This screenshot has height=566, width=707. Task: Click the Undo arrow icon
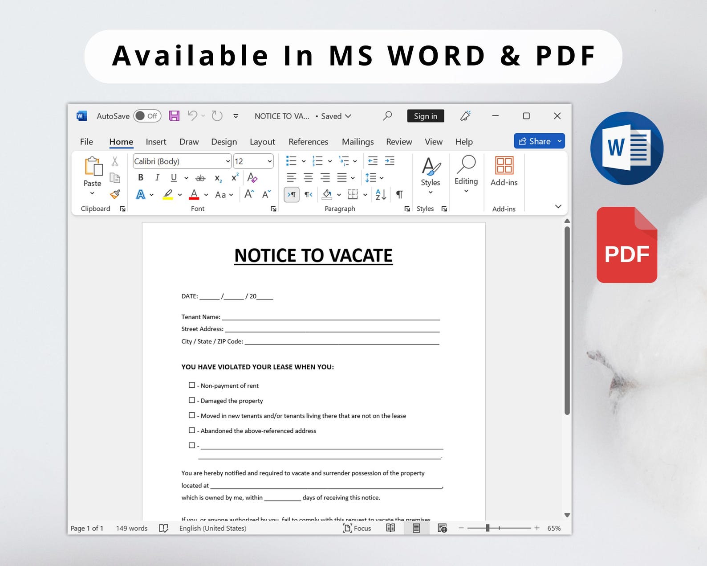coord(192,116)
